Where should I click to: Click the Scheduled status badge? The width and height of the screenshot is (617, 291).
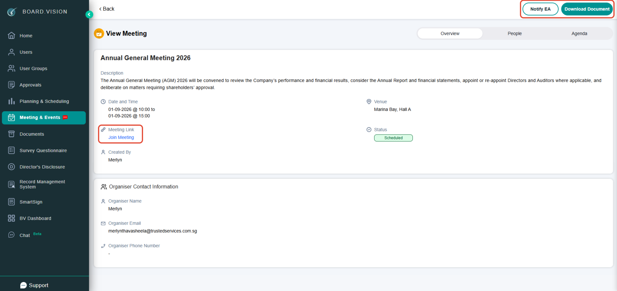point(393,138)
